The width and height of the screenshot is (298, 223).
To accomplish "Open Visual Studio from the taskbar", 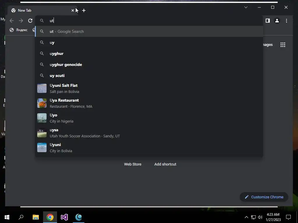I will 64,217.
